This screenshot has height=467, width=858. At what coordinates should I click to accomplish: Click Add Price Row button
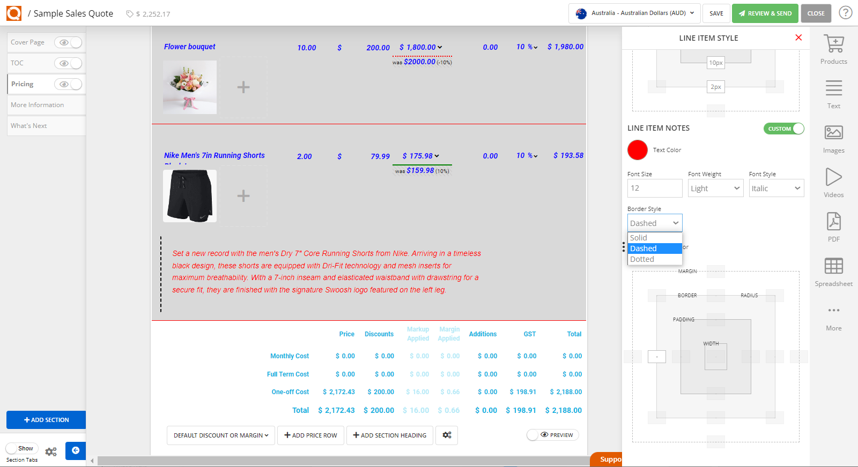click(311, 435)
